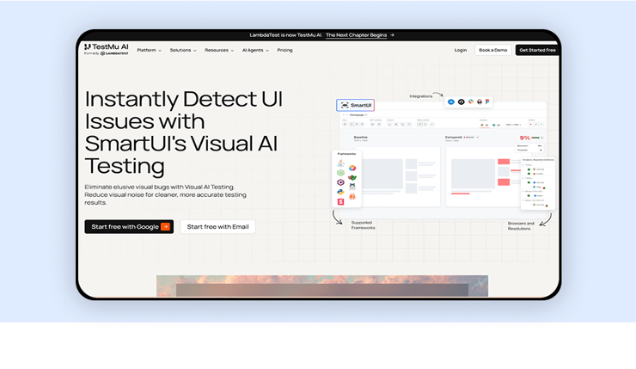Screen dimensions: 636x369
Task: Open the AI Agents dropdown
Action: tap(255, 50)
